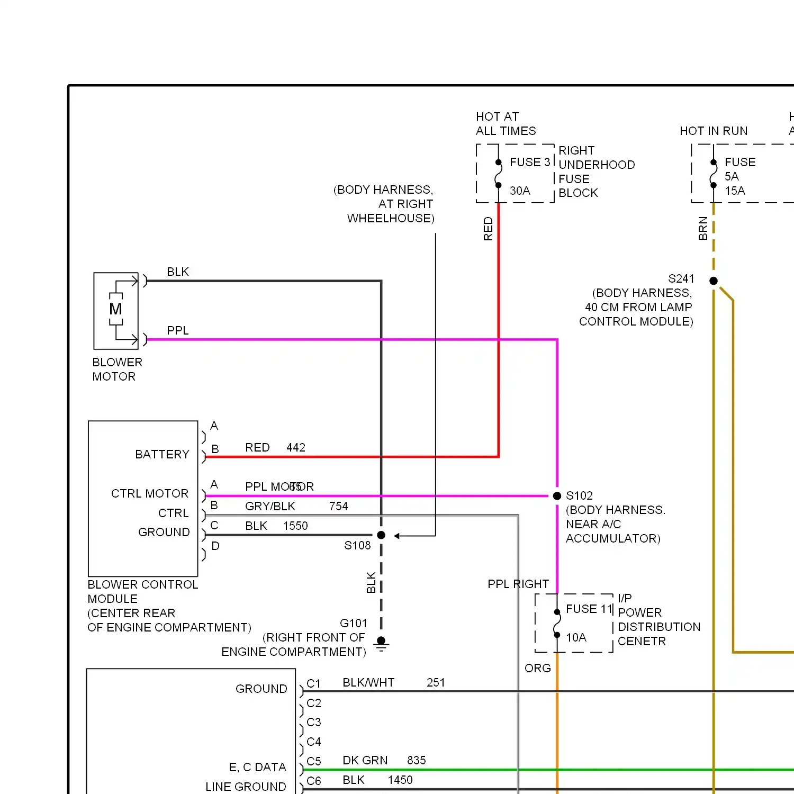The height and width of the screenshot is (794, 794).
Task: Click the vertical BLK label below S108
Action: [371, 582]
